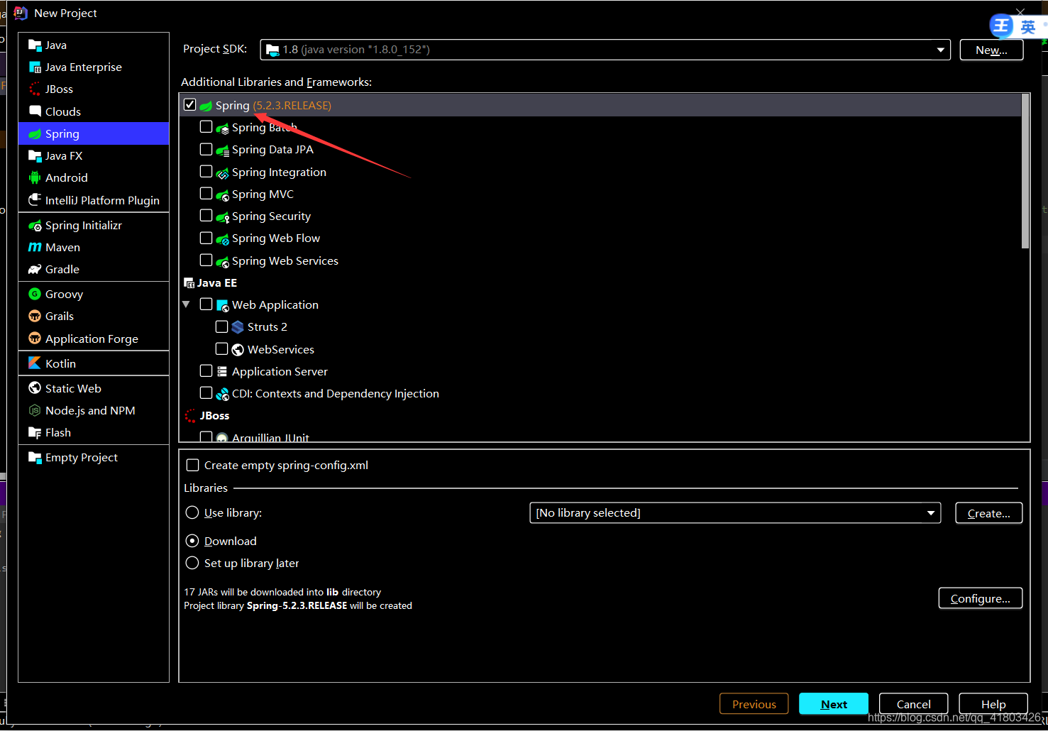1048x731 pixels.
Task: Tick the Spring Security checkbox
Action: 206,216
